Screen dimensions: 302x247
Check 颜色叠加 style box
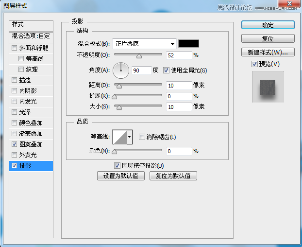[14, 123]
